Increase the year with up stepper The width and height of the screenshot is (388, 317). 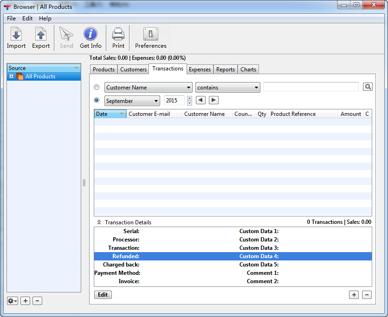pyautogui.click(x=189, y=98)
